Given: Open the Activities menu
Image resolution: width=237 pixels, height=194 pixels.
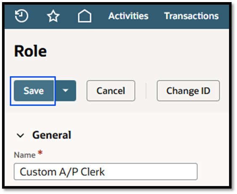Looking at the screenshot, I should click(x=128, y=16).
